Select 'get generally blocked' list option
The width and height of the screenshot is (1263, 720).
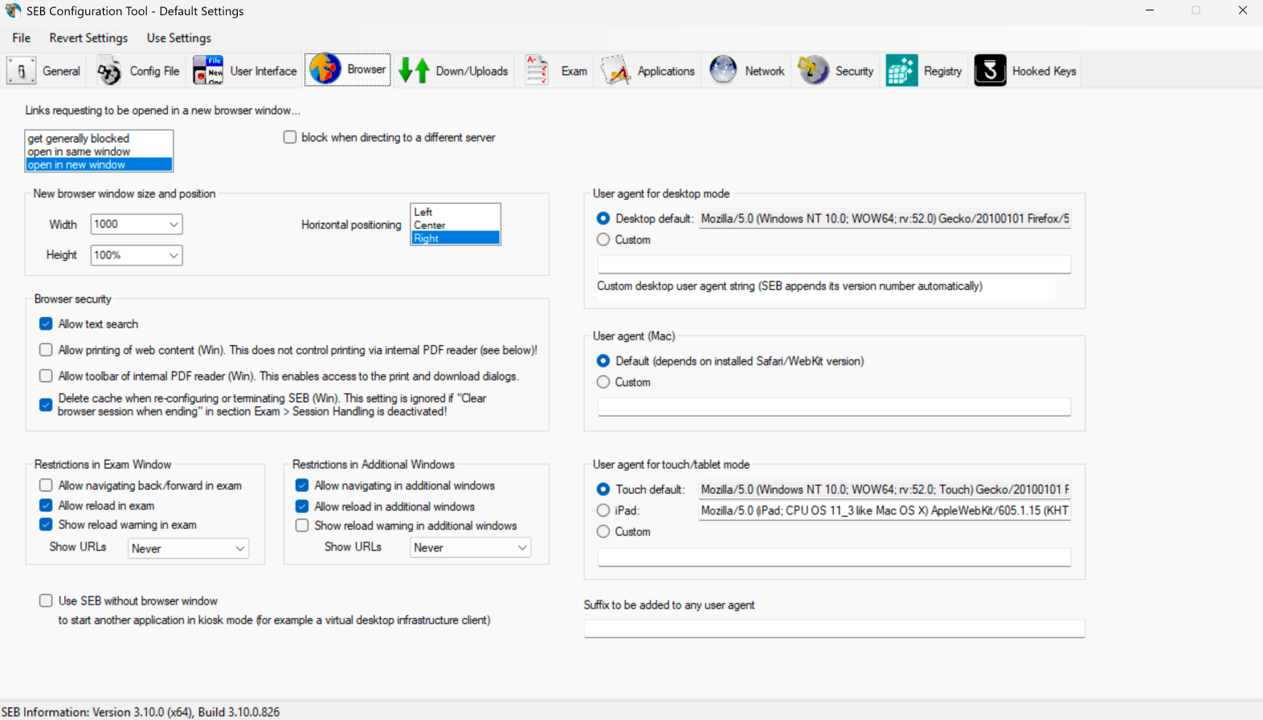click(79, 138)
